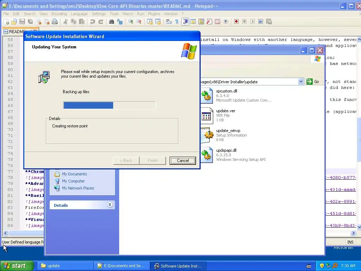Click Notepad++ vertical scrollbar up arrow

tap(359, 40)
